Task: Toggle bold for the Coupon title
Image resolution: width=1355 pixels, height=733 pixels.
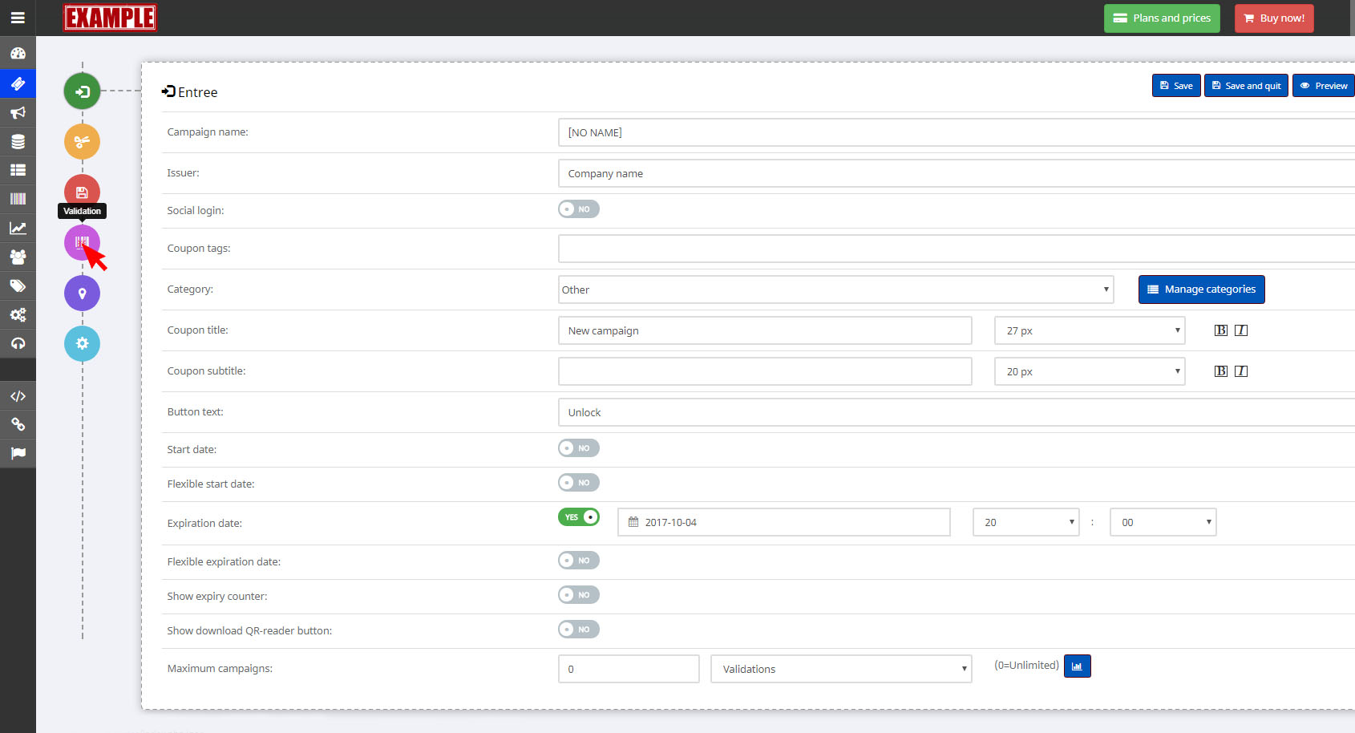Action: (x=1220, y=330)
